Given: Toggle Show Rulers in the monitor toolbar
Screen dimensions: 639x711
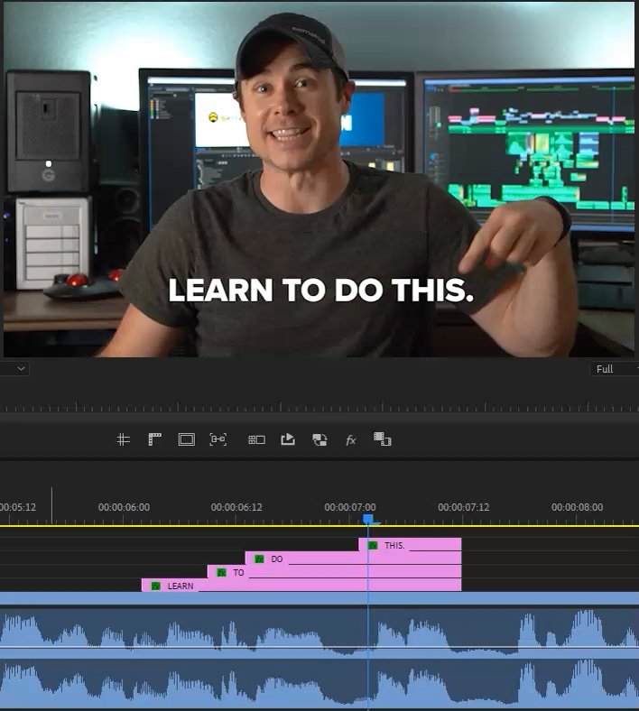Looking at the screenshot, I should (155, 439).
